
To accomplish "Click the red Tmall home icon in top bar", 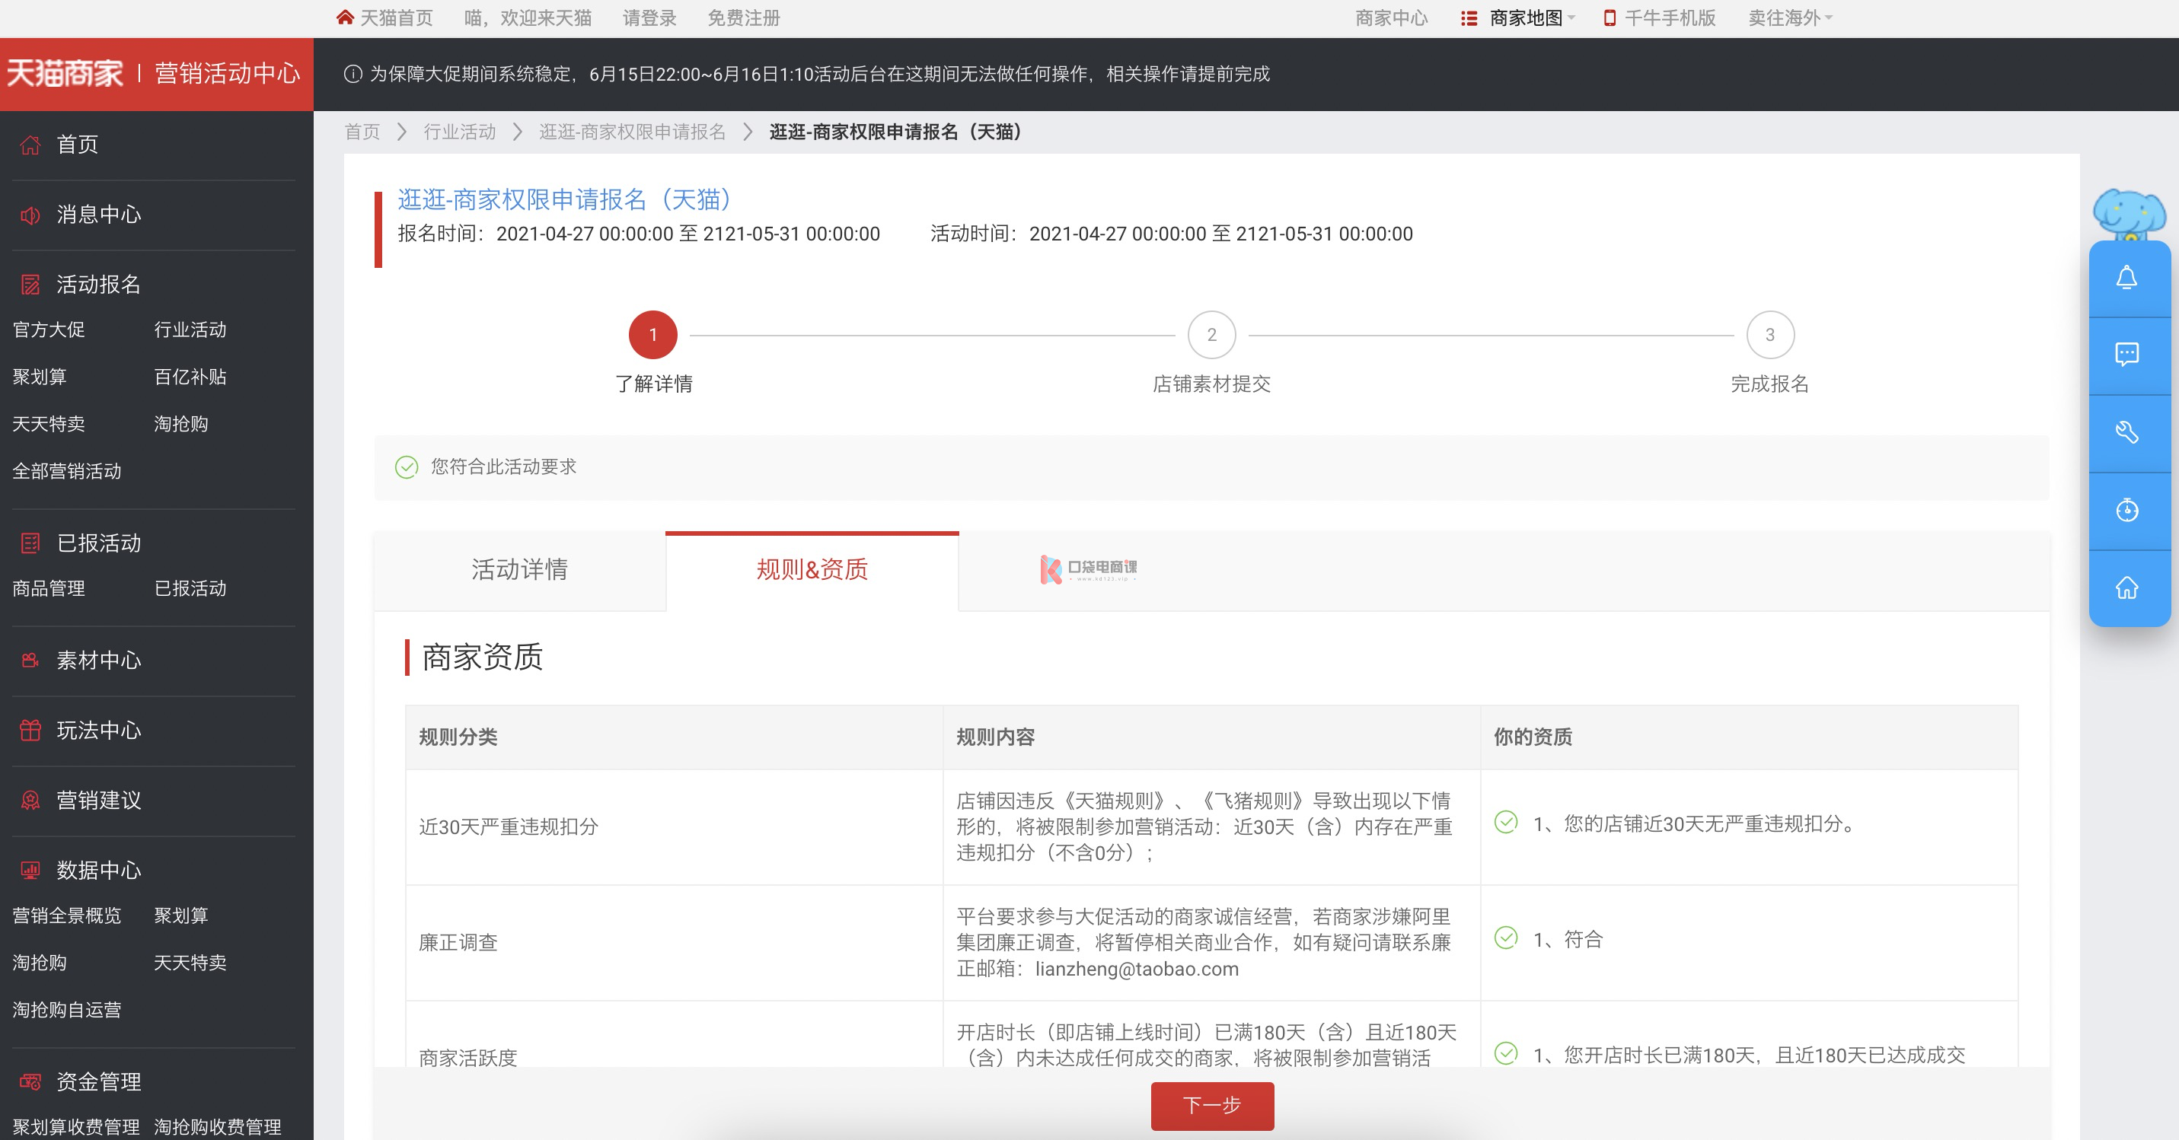I will point(344,17).
